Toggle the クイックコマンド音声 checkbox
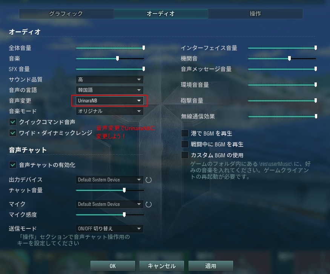Screen dimensions: 330x274 [x=13, y=122]
